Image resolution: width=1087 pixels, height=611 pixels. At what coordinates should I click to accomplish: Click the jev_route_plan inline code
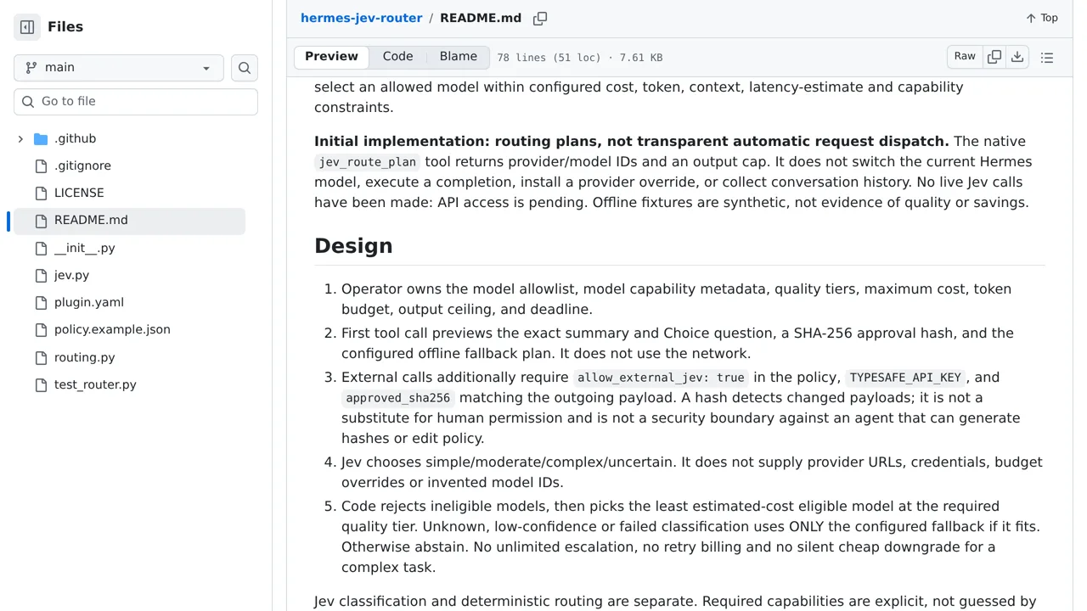[368, 162]
